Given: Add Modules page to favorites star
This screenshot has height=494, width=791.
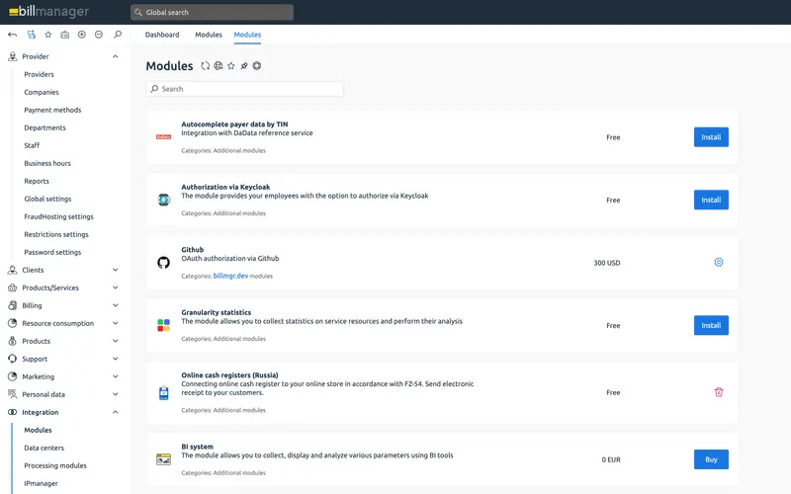Looking at the screenshot, I should pos(231,66).
